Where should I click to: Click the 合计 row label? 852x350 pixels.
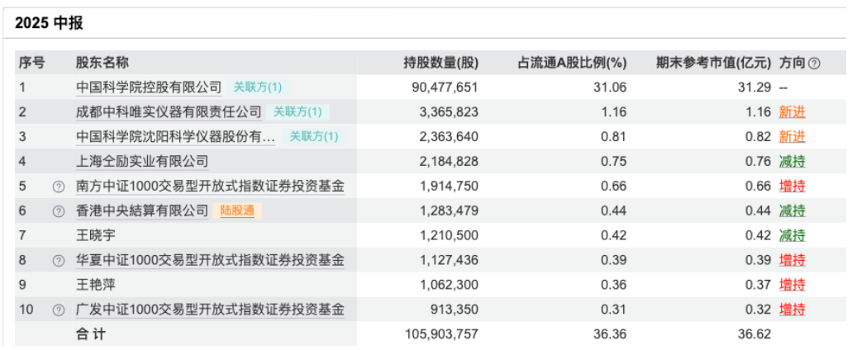click(x=91, y=333)
